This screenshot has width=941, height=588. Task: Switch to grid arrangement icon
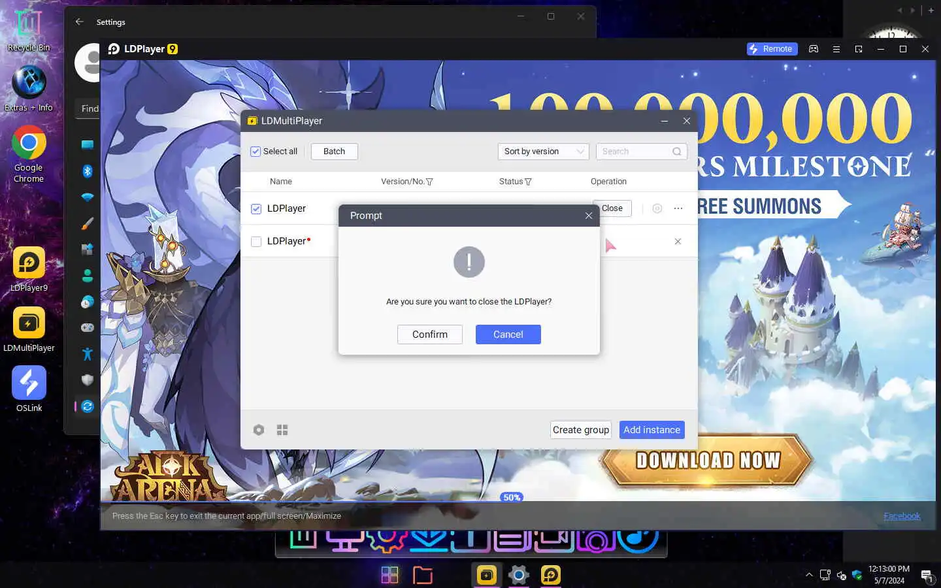(282, 430)
